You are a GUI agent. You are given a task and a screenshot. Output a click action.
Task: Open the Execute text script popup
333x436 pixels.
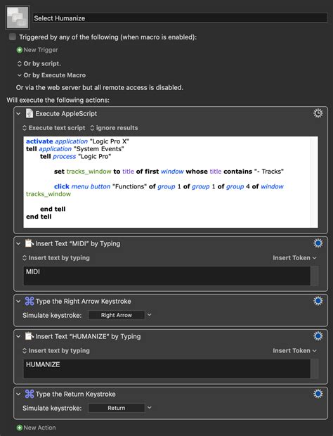click(x=54, y=128)
